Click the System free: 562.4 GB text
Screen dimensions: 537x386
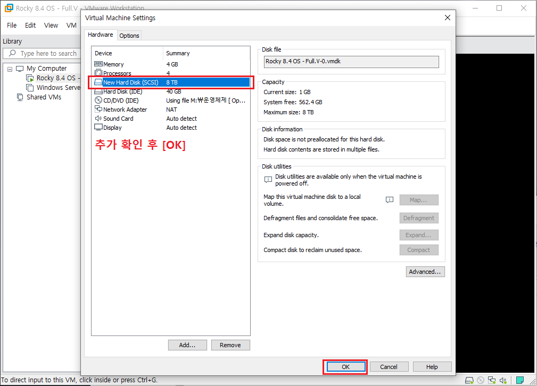pyautogui.click(x=293, y=102)
